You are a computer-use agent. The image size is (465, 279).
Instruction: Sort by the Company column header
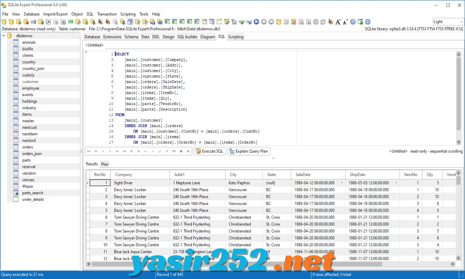pos(140,175)
